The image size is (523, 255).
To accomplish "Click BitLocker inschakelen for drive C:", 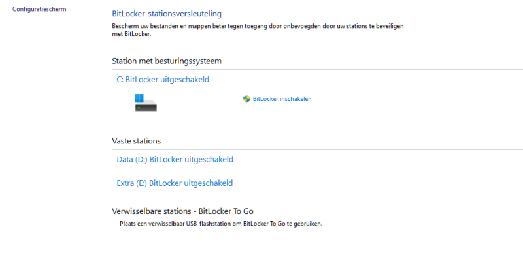I will [x=282, y=99].
